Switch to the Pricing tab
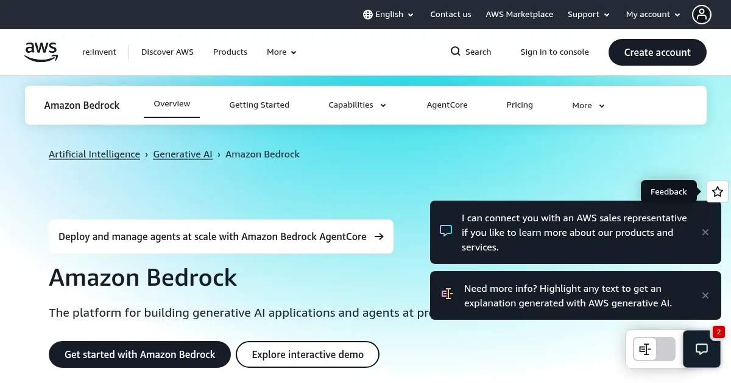Screen dimensions: 731x383 click(x=520, y=105)
